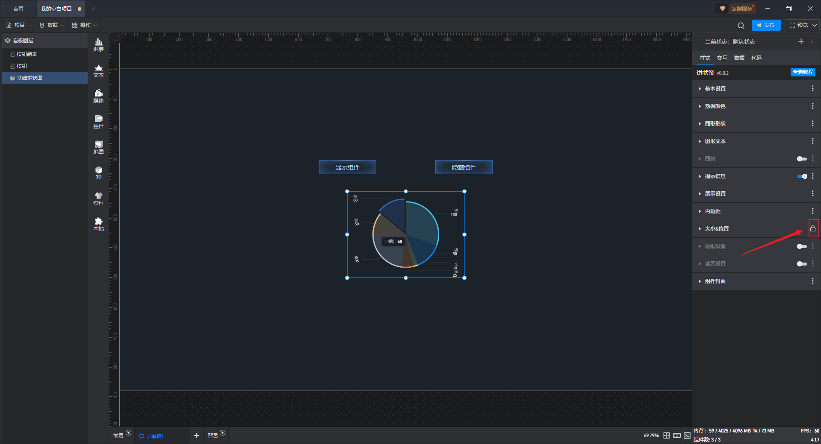Click the 显示组件 button on canvas

coord(347,167)
